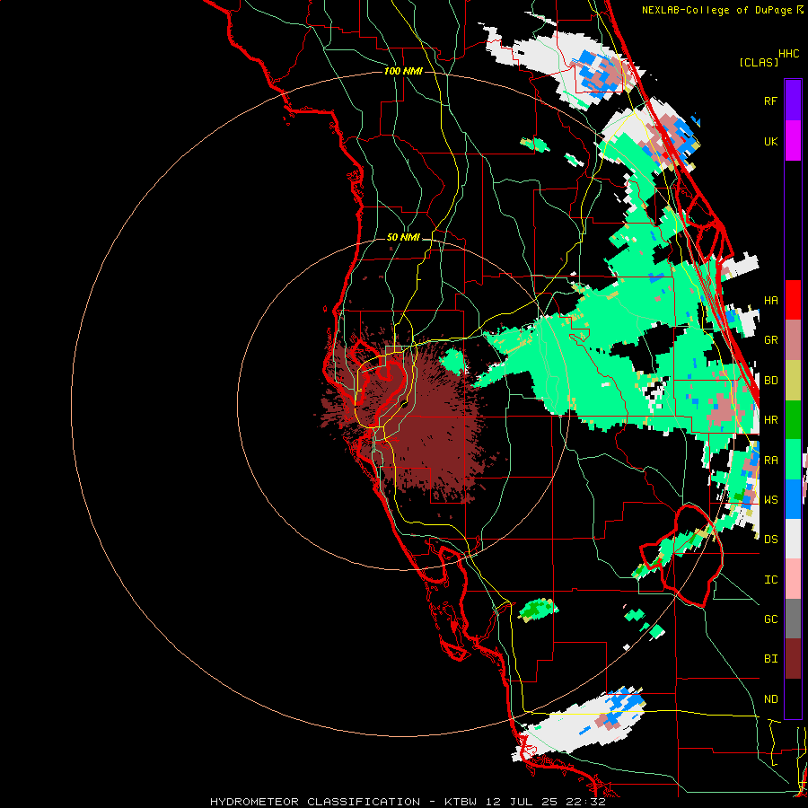Click the HYDROMETEOR CLASSIFICATION caption
Viewport: 808px width, 808px height.
pyautogui.click(x=315, y=802)
